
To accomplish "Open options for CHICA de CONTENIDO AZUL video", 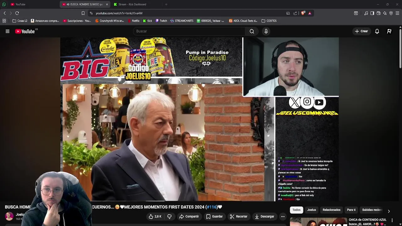I will pos(392,220).
